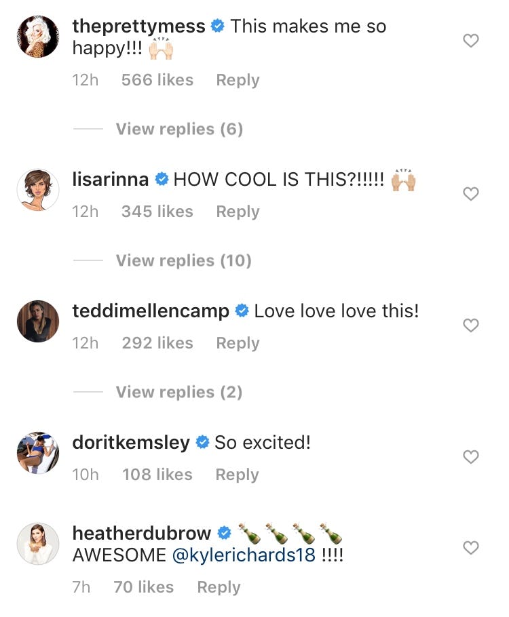Tap heatherdubrow's profile avatar
Image resolution: width=509 pixels, height=617 pixels.
[x=38, y=544]
